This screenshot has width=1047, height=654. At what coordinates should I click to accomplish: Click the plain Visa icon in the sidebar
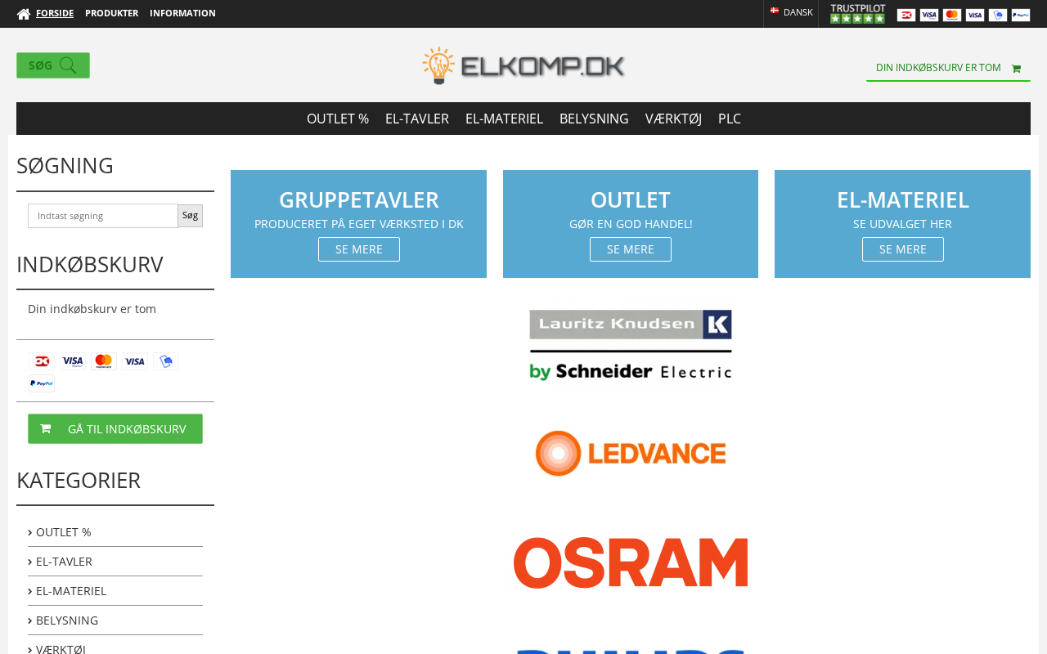pyautogui.click(x=135, y=361)
